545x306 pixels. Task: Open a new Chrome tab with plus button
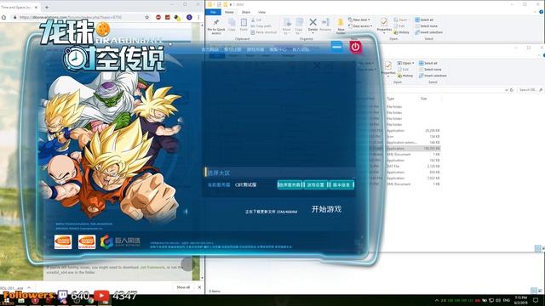tap(47, 7)
